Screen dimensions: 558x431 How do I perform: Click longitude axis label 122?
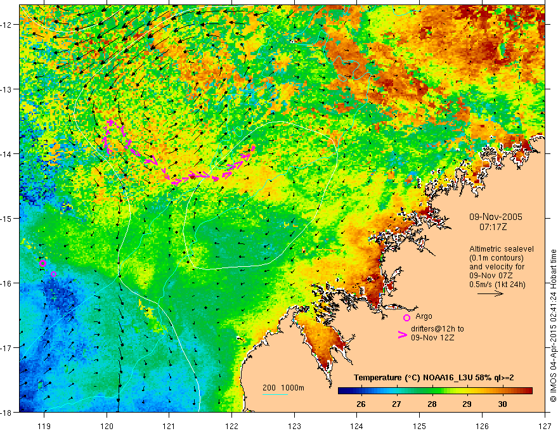pyautogui.click(x=231, y=426)
